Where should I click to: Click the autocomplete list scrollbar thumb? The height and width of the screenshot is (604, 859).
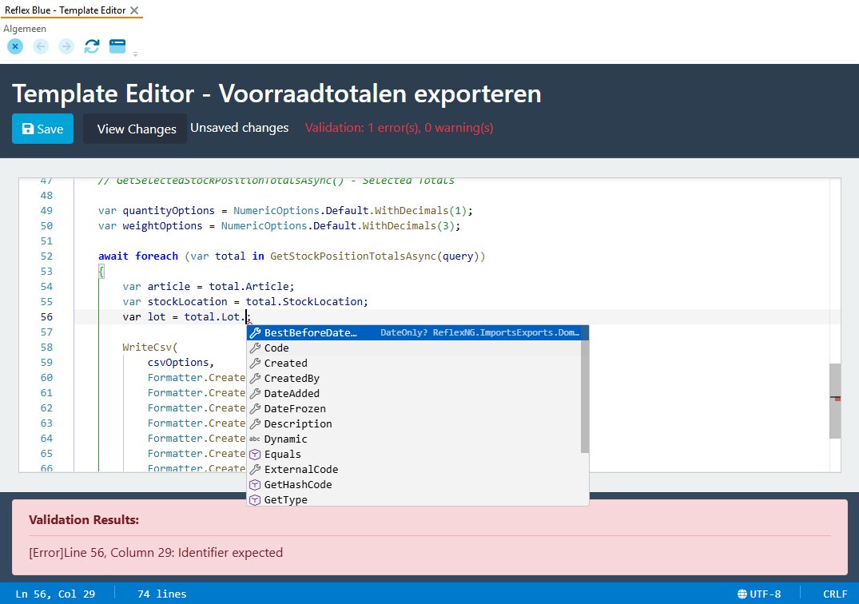pyautogui.click(x=585, y=389)
